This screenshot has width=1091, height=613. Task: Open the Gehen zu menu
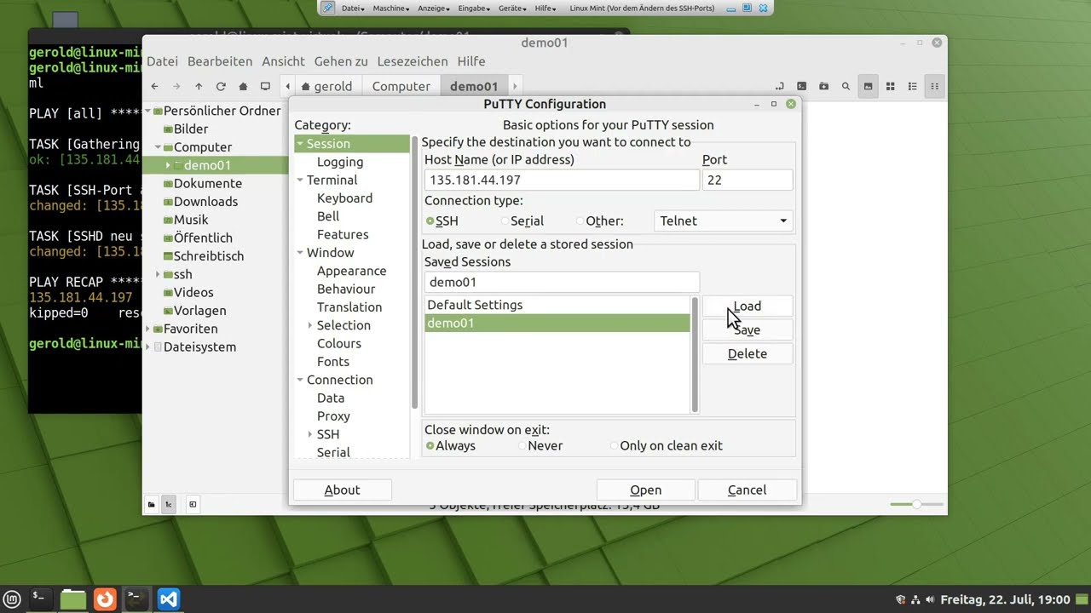[341, 61]
